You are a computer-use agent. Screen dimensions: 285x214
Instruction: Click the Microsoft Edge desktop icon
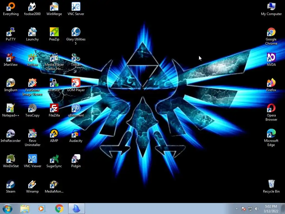point(271,138)
